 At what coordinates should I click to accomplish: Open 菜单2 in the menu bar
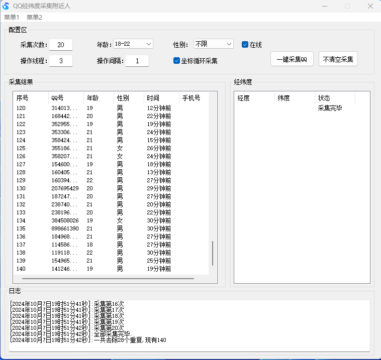tap(34, 17)
